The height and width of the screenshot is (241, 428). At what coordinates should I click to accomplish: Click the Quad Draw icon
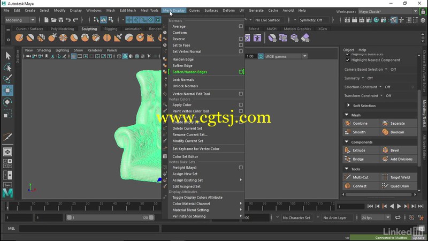pos(385,186)
